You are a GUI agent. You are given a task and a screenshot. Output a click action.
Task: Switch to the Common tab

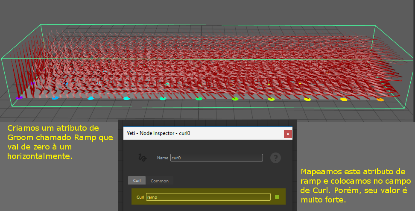click(x=159, y=181)
